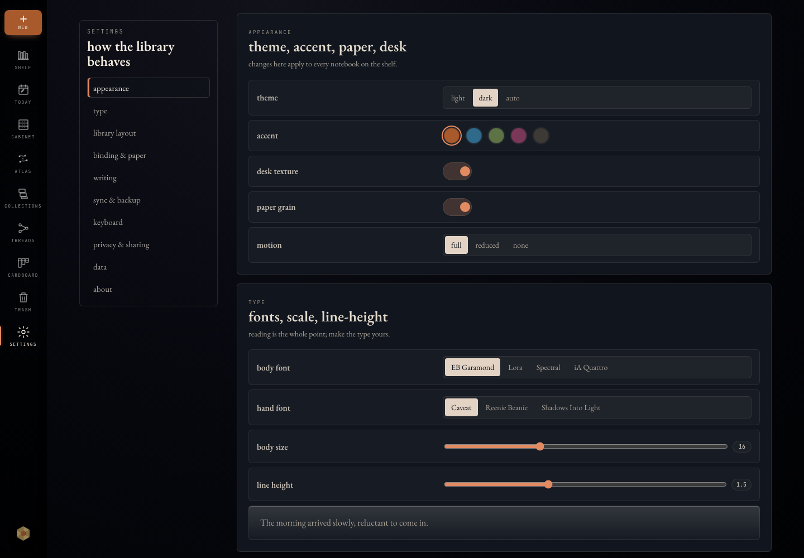Open the Atlas icon in sidebar
804x558 pixels.
23,159
